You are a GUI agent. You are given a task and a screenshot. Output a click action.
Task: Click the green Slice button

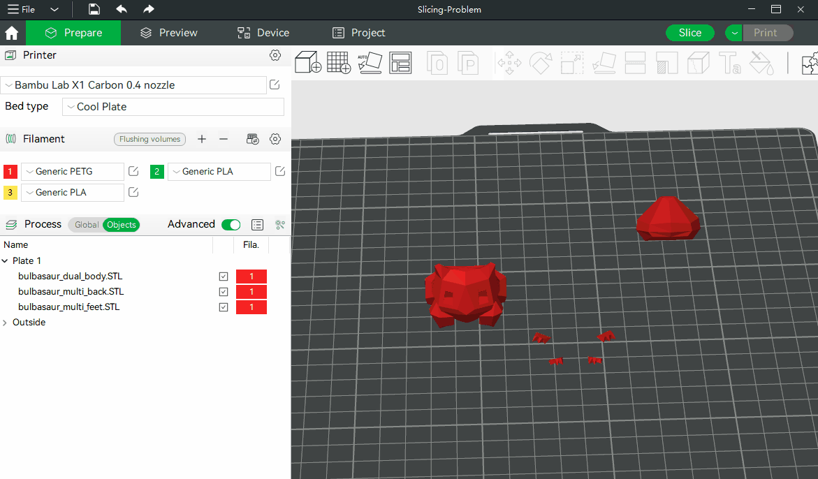point(690,33)
